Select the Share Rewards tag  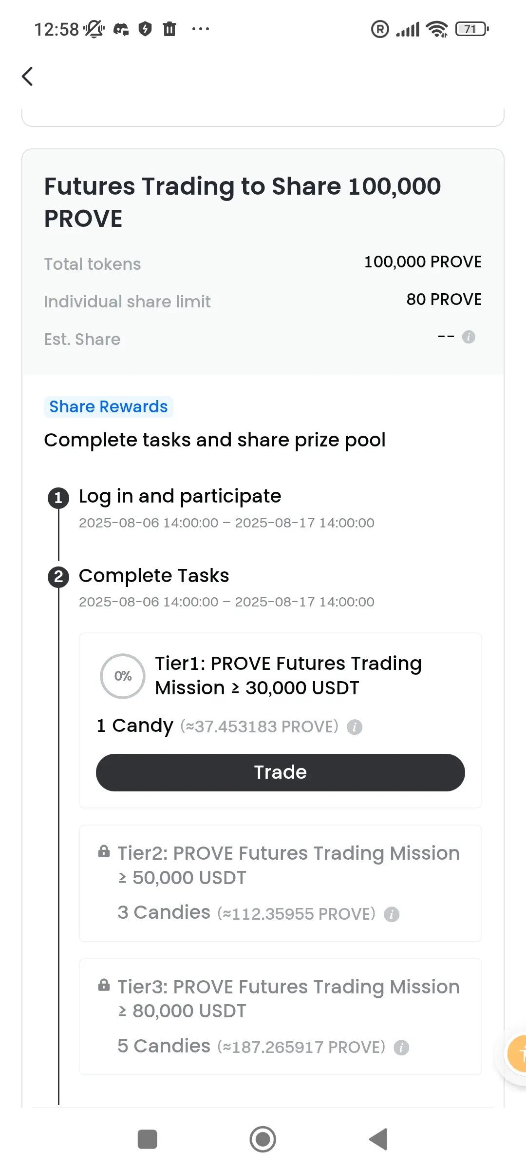(x=109, y=406)
